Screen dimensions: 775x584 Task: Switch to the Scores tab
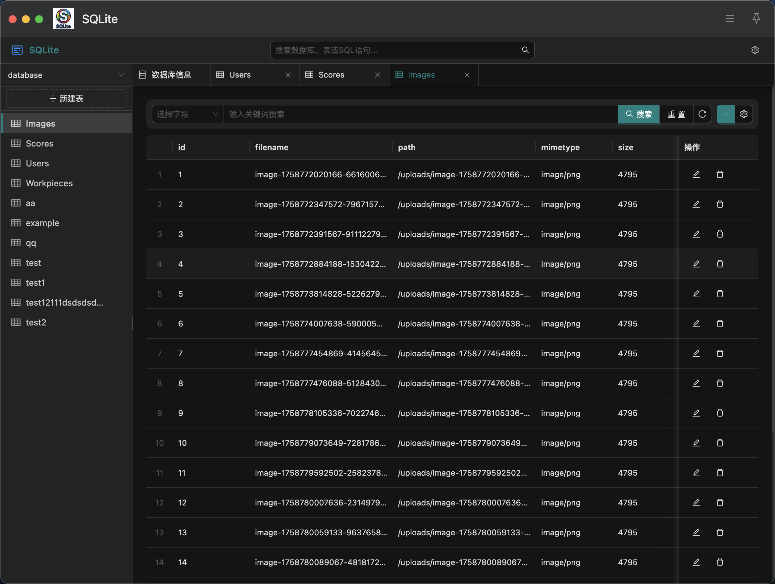331,75
